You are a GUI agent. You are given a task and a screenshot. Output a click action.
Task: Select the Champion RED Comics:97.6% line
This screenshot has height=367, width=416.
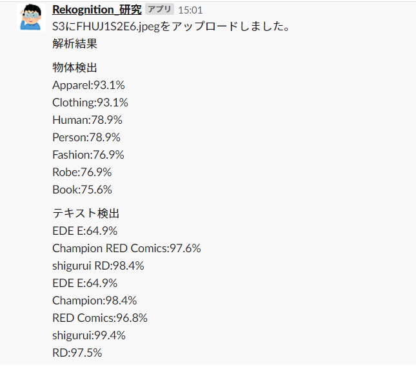point(126,248)
